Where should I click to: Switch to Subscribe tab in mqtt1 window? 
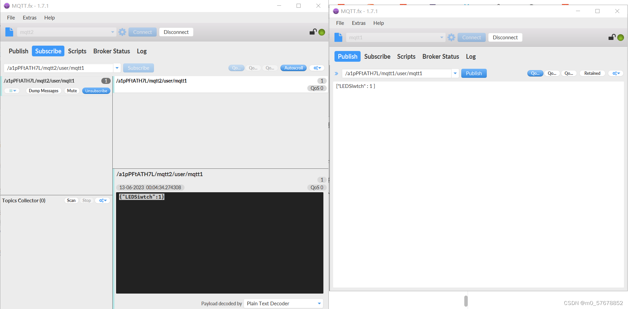click(x=377, y=57)
